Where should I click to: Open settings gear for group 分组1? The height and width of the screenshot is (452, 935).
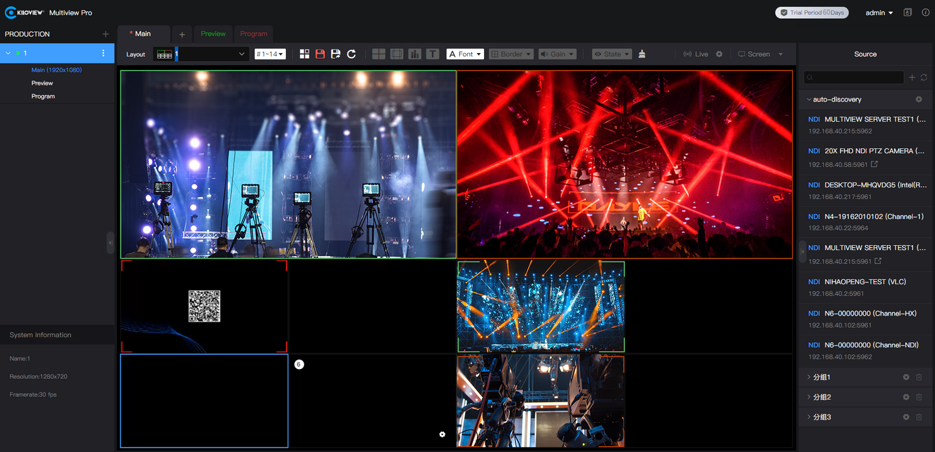905,377
